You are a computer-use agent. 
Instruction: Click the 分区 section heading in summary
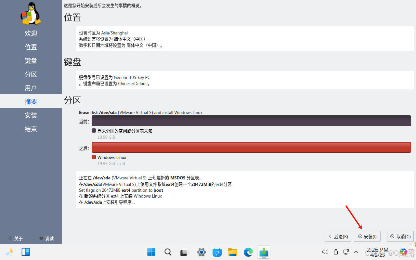click(72, 100)
